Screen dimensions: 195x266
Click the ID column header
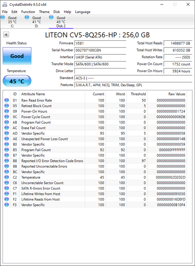pos(15,94)
